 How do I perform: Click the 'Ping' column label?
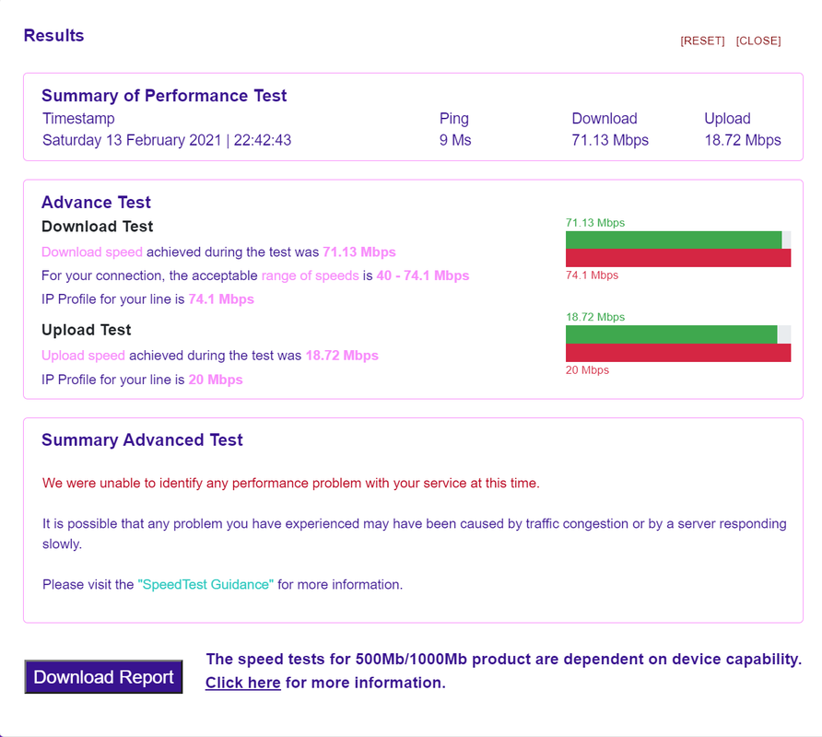pos(454,119)
